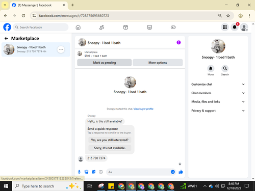The image size is (255, 191).
Task: Expand Chat members section
Action: pyautogui.click(x=218, y=93)
